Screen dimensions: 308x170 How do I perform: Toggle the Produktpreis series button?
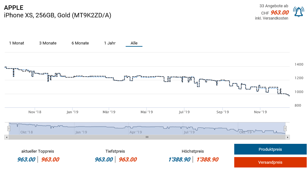click(270, 149)
